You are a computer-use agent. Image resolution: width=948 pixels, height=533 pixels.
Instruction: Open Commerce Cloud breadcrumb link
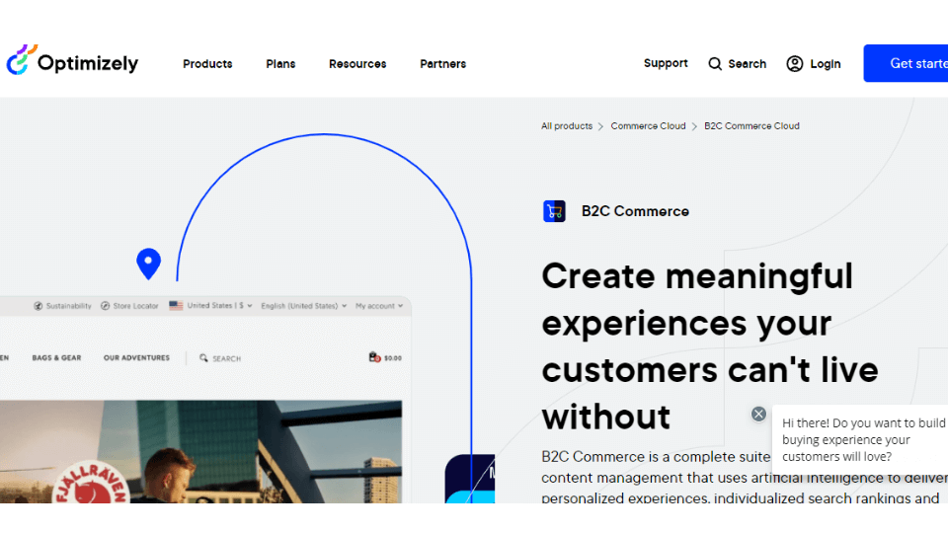pos(648,126)
